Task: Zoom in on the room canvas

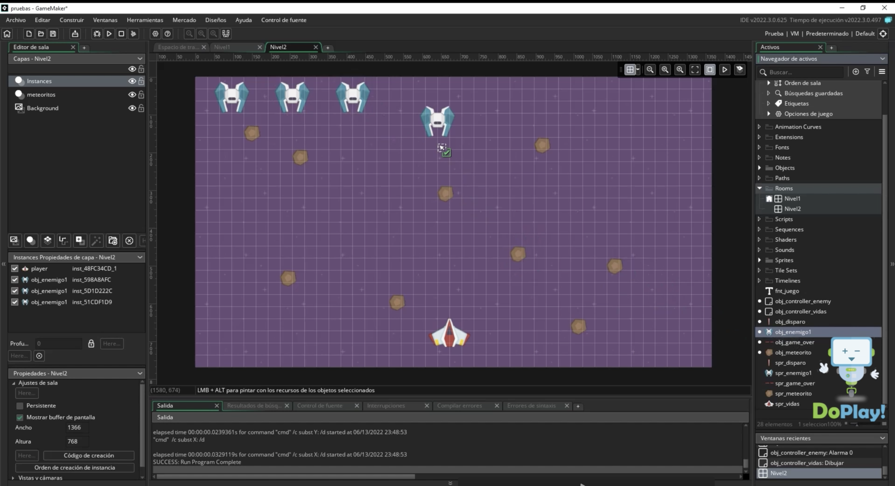Action: tap(680, 69)
